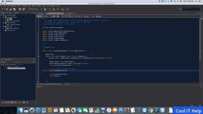Open Google Chrome from the Dock

(150, 110)
